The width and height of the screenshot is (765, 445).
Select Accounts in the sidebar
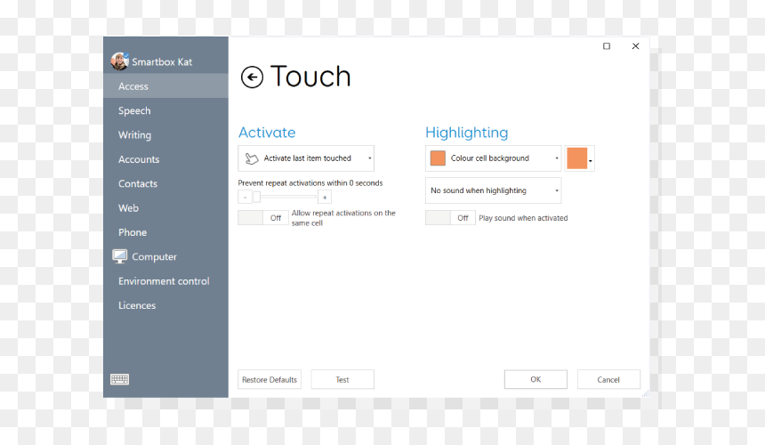tap(165, 159)
